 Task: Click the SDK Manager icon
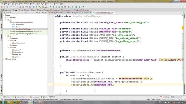(x=79, y=7)
